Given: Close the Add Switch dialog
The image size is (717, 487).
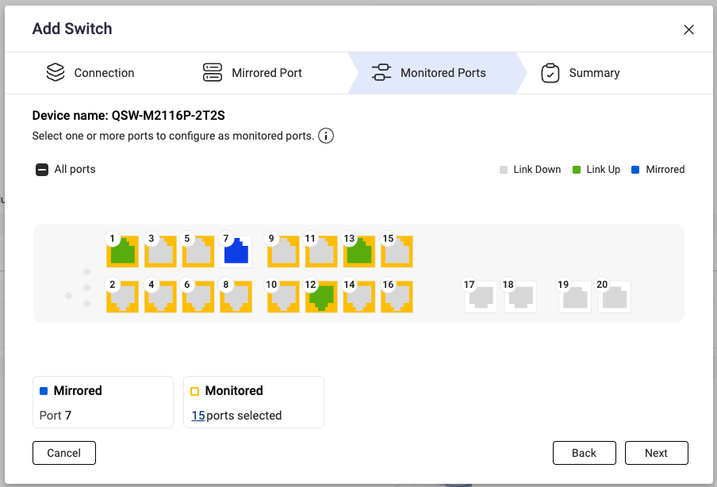Looking at the screenshot, I should 688,29.
